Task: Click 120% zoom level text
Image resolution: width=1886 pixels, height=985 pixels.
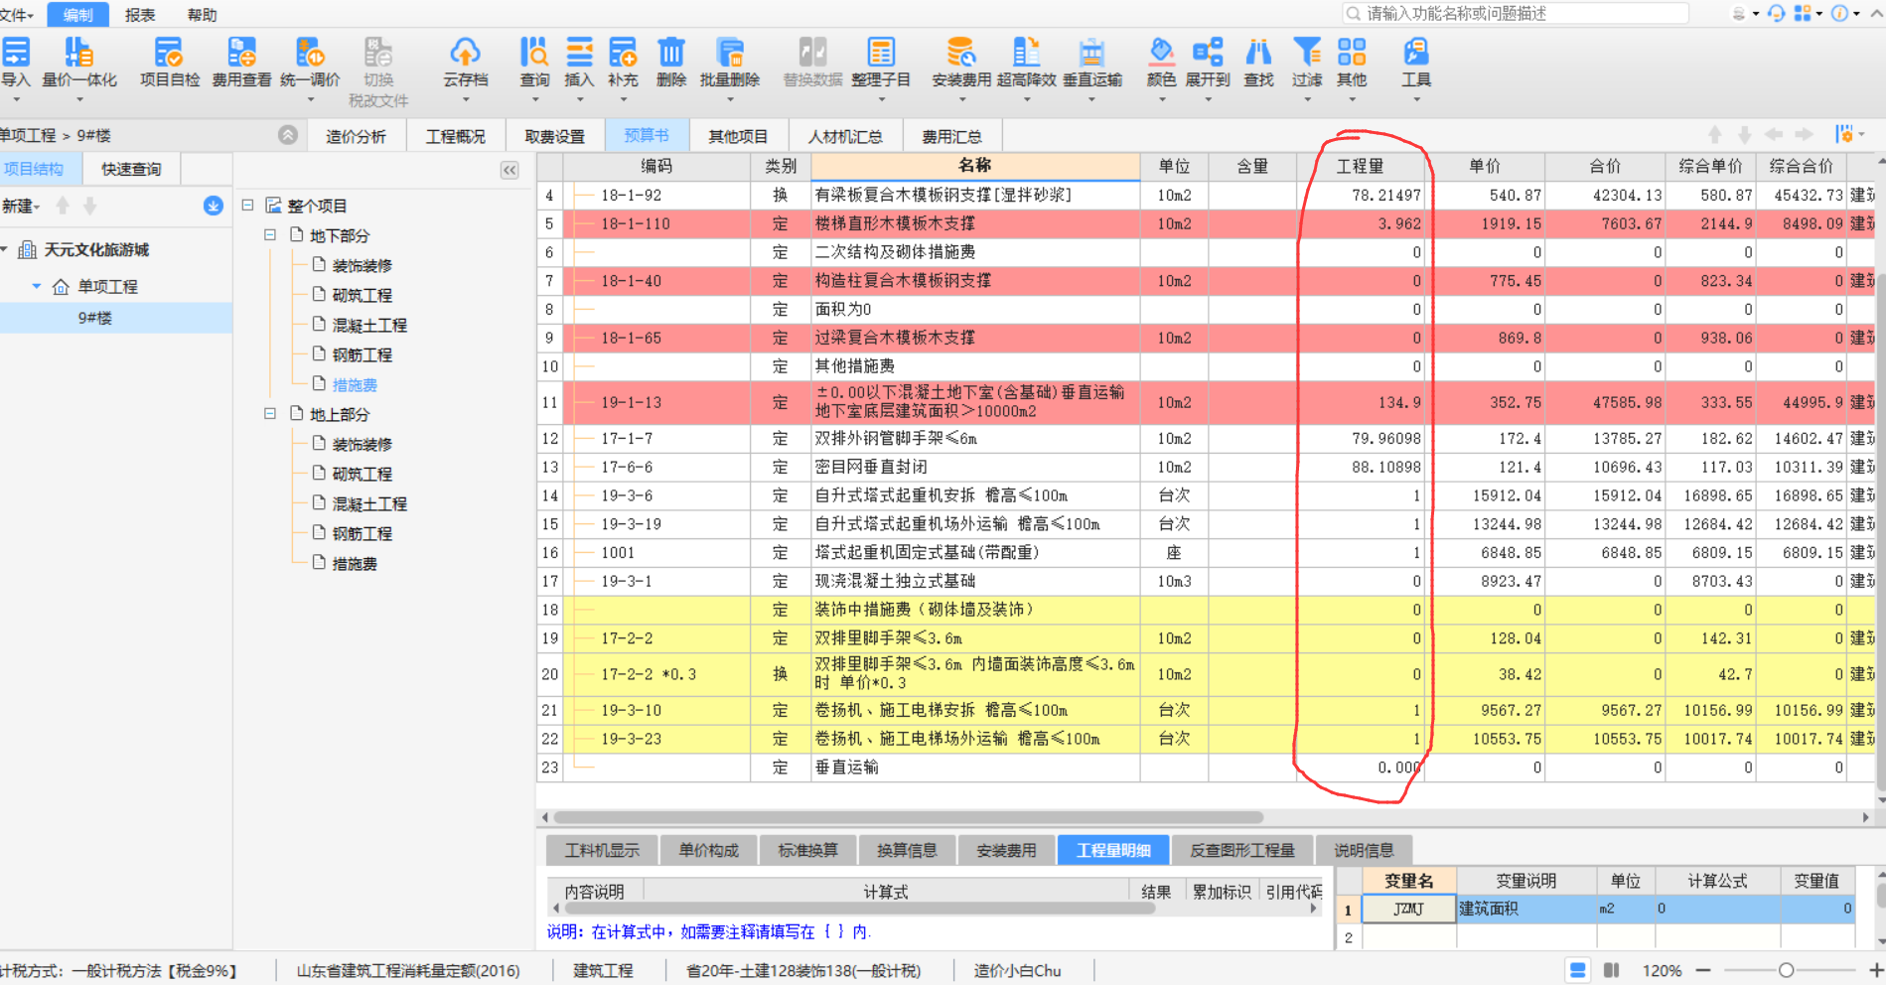Action: click(x=1662, y=970)
